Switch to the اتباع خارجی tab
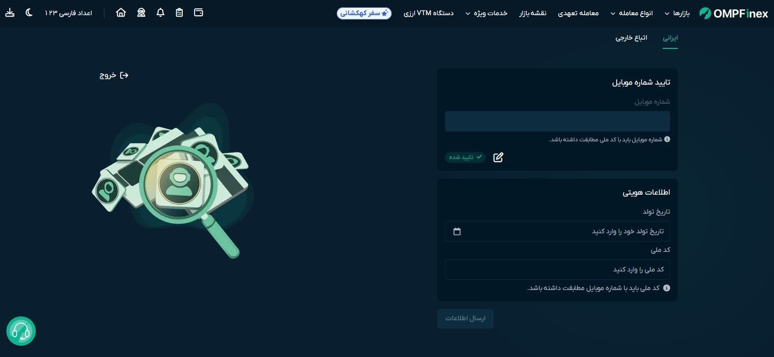This screenshot has height=357, width=774. coord(631,38)
